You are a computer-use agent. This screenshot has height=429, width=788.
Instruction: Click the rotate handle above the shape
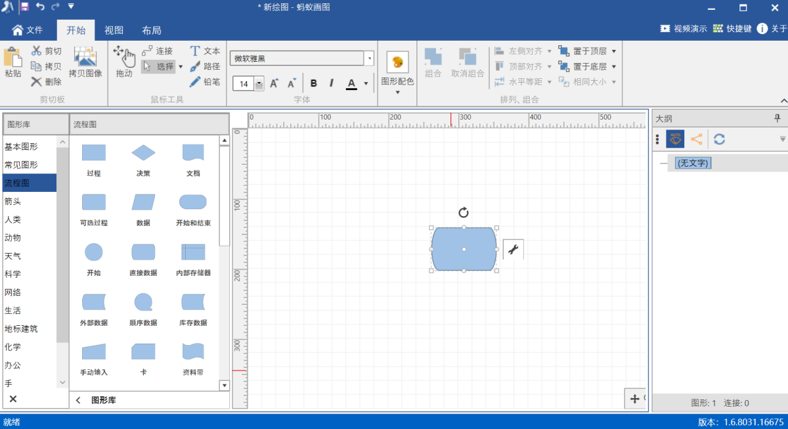pos(464,212)
